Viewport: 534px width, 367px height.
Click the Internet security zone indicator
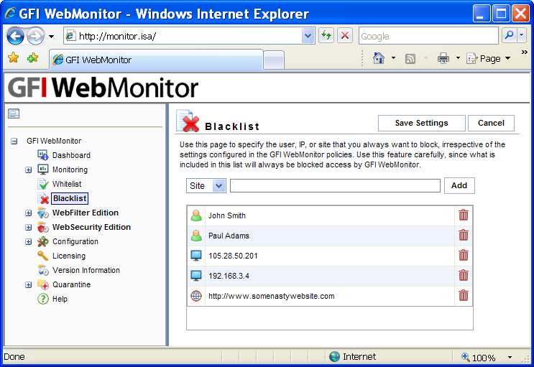click(353, 356)
